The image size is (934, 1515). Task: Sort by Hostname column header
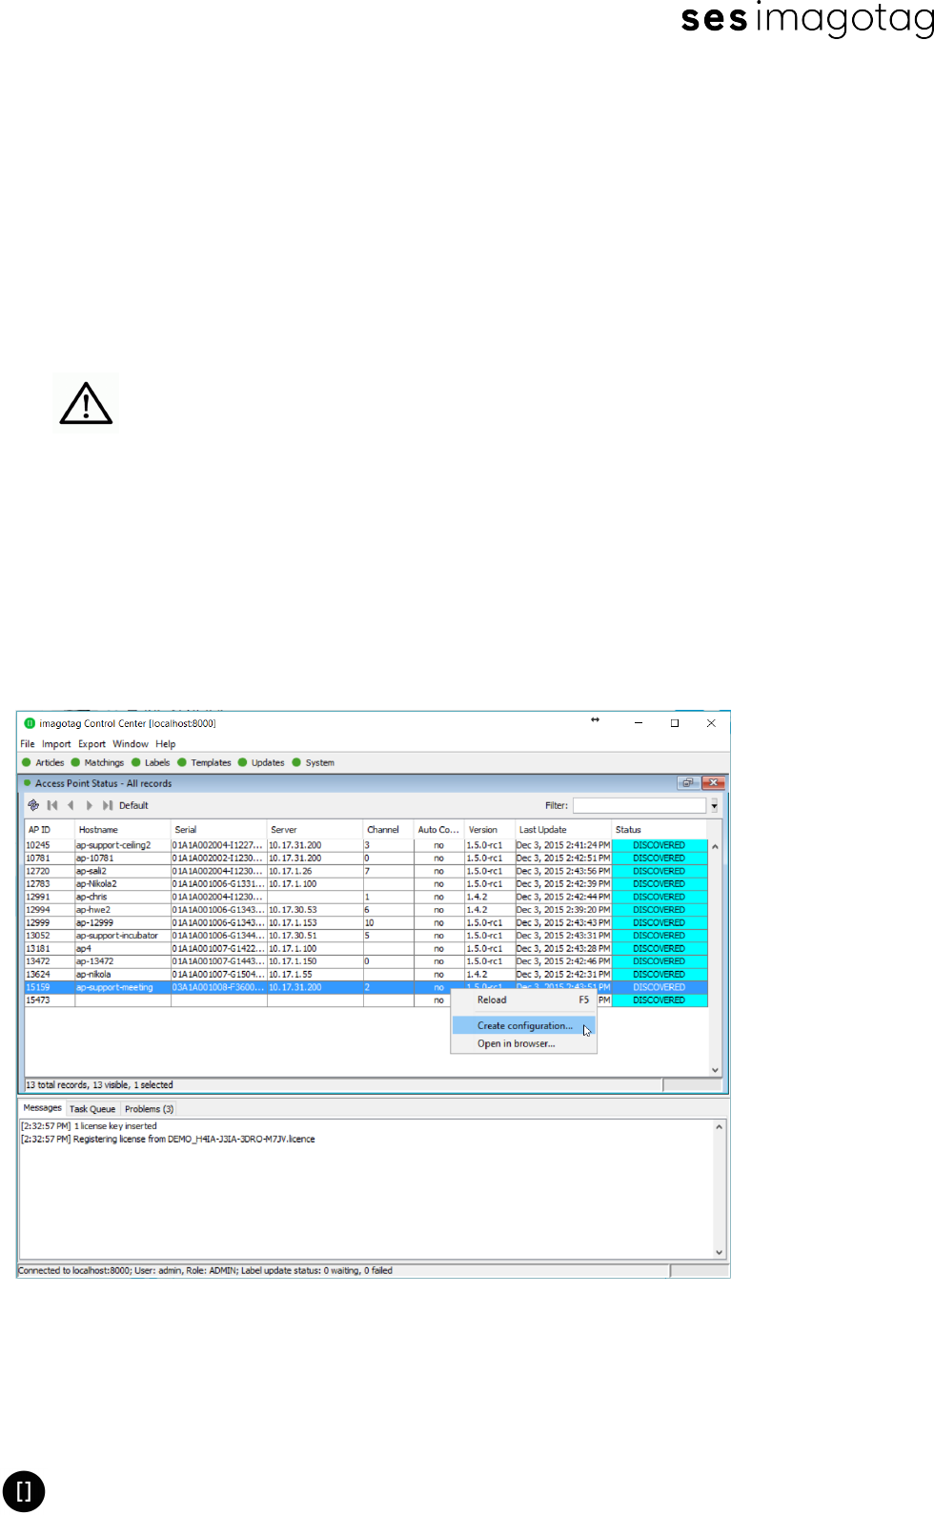pyautogui.click(x=123, y=830)
